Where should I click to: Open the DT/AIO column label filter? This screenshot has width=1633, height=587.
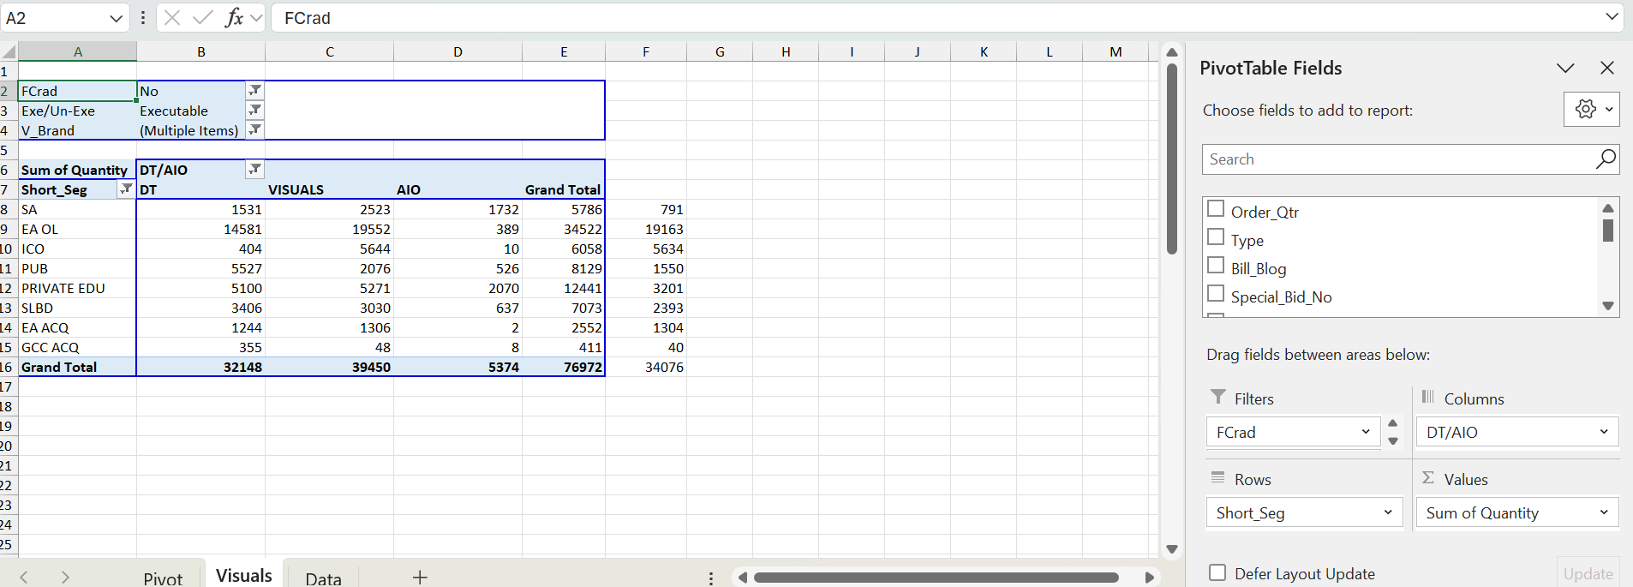[x=254, y=169]
